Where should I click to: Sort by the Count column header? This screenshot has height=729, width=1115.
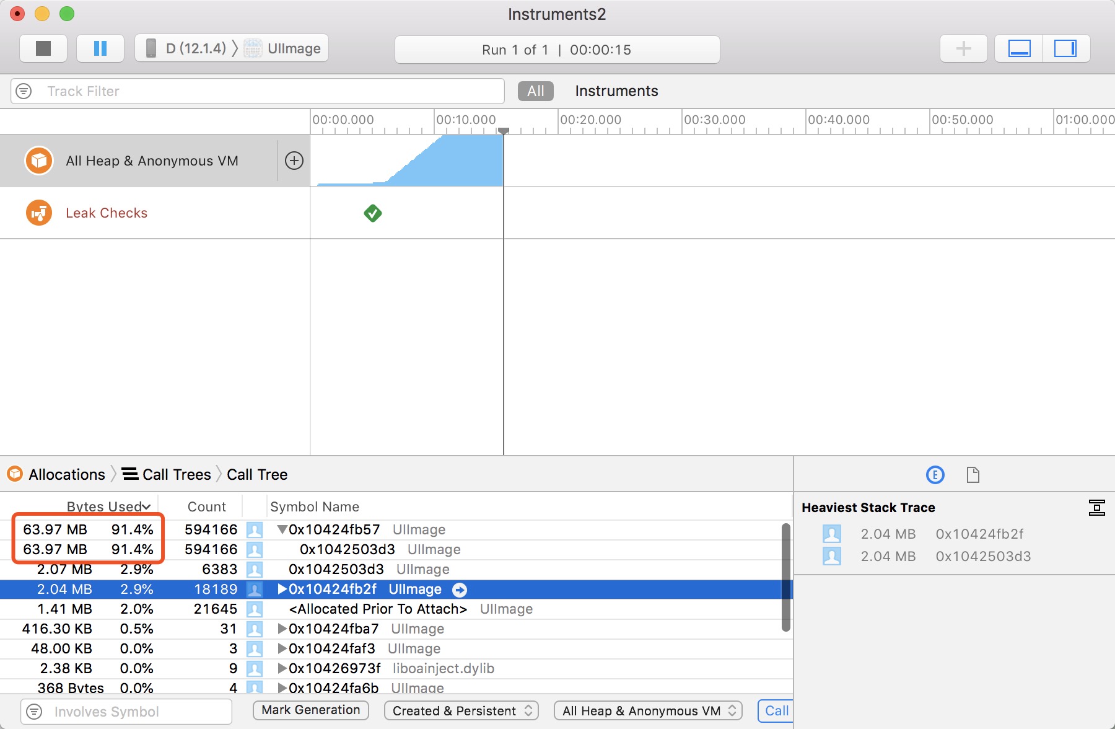pos(207,506)
